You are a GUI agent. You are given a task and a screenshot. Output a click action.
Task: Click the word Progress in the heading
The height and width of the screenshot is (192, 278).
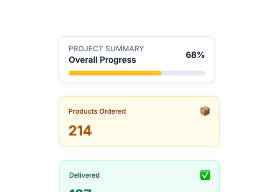pyautogui.click(x=118, y=60)
